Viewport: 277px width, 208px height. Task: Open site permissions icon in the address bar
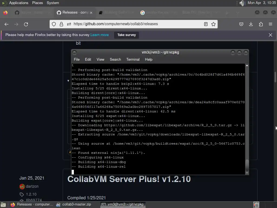click(x=69, y=24)
